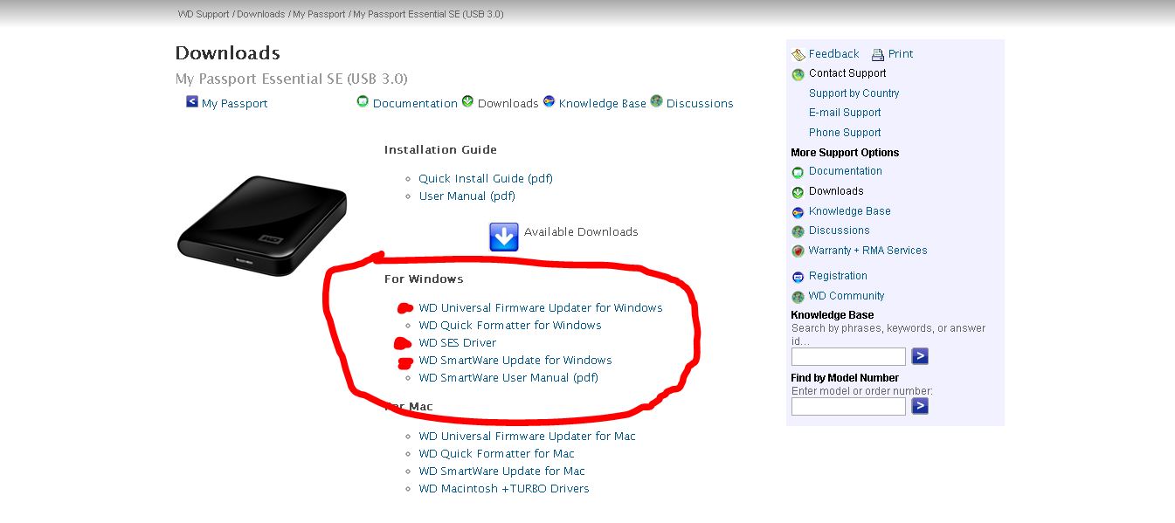Download WD Quick Formatter for Windows
The image size is (1175, 523).
coord(510,325)
